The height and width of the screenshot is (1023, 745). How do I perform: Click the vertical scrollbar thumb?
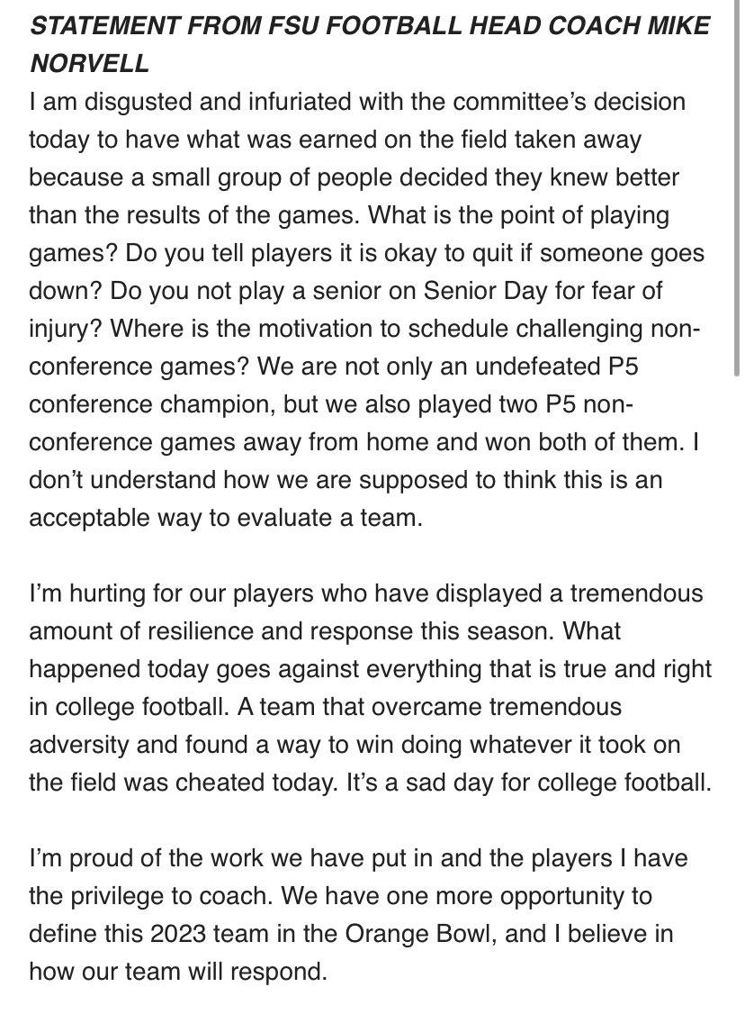pos(737,189)
